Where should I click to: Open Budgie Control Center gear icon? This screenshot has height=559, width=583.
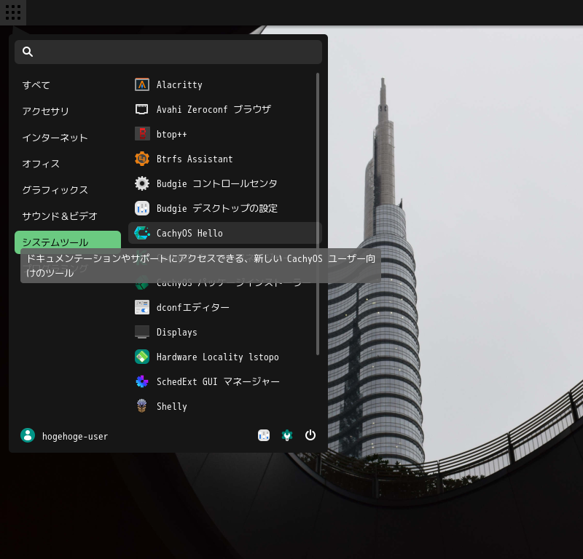[141, 183]
